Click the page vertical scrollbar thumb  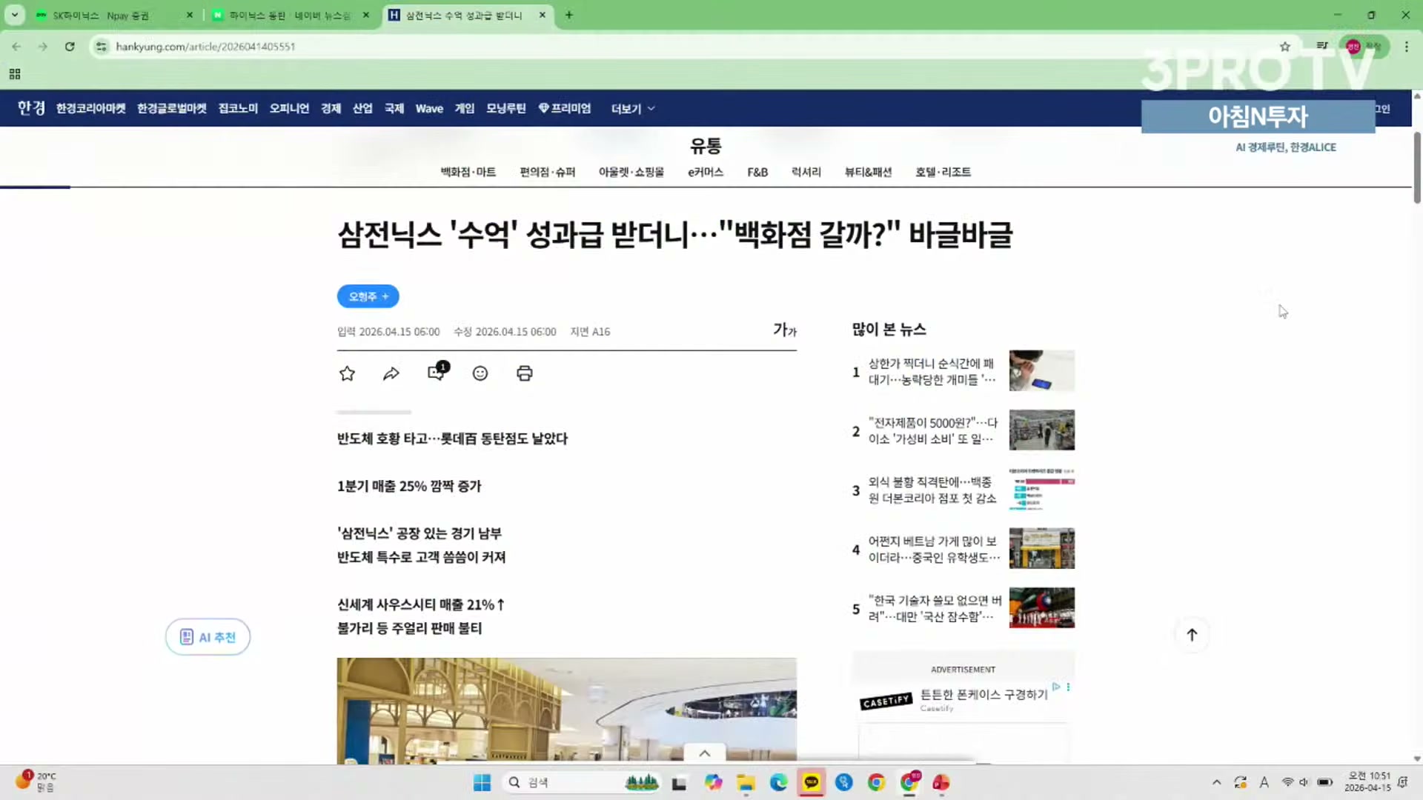click(1417, 167)
